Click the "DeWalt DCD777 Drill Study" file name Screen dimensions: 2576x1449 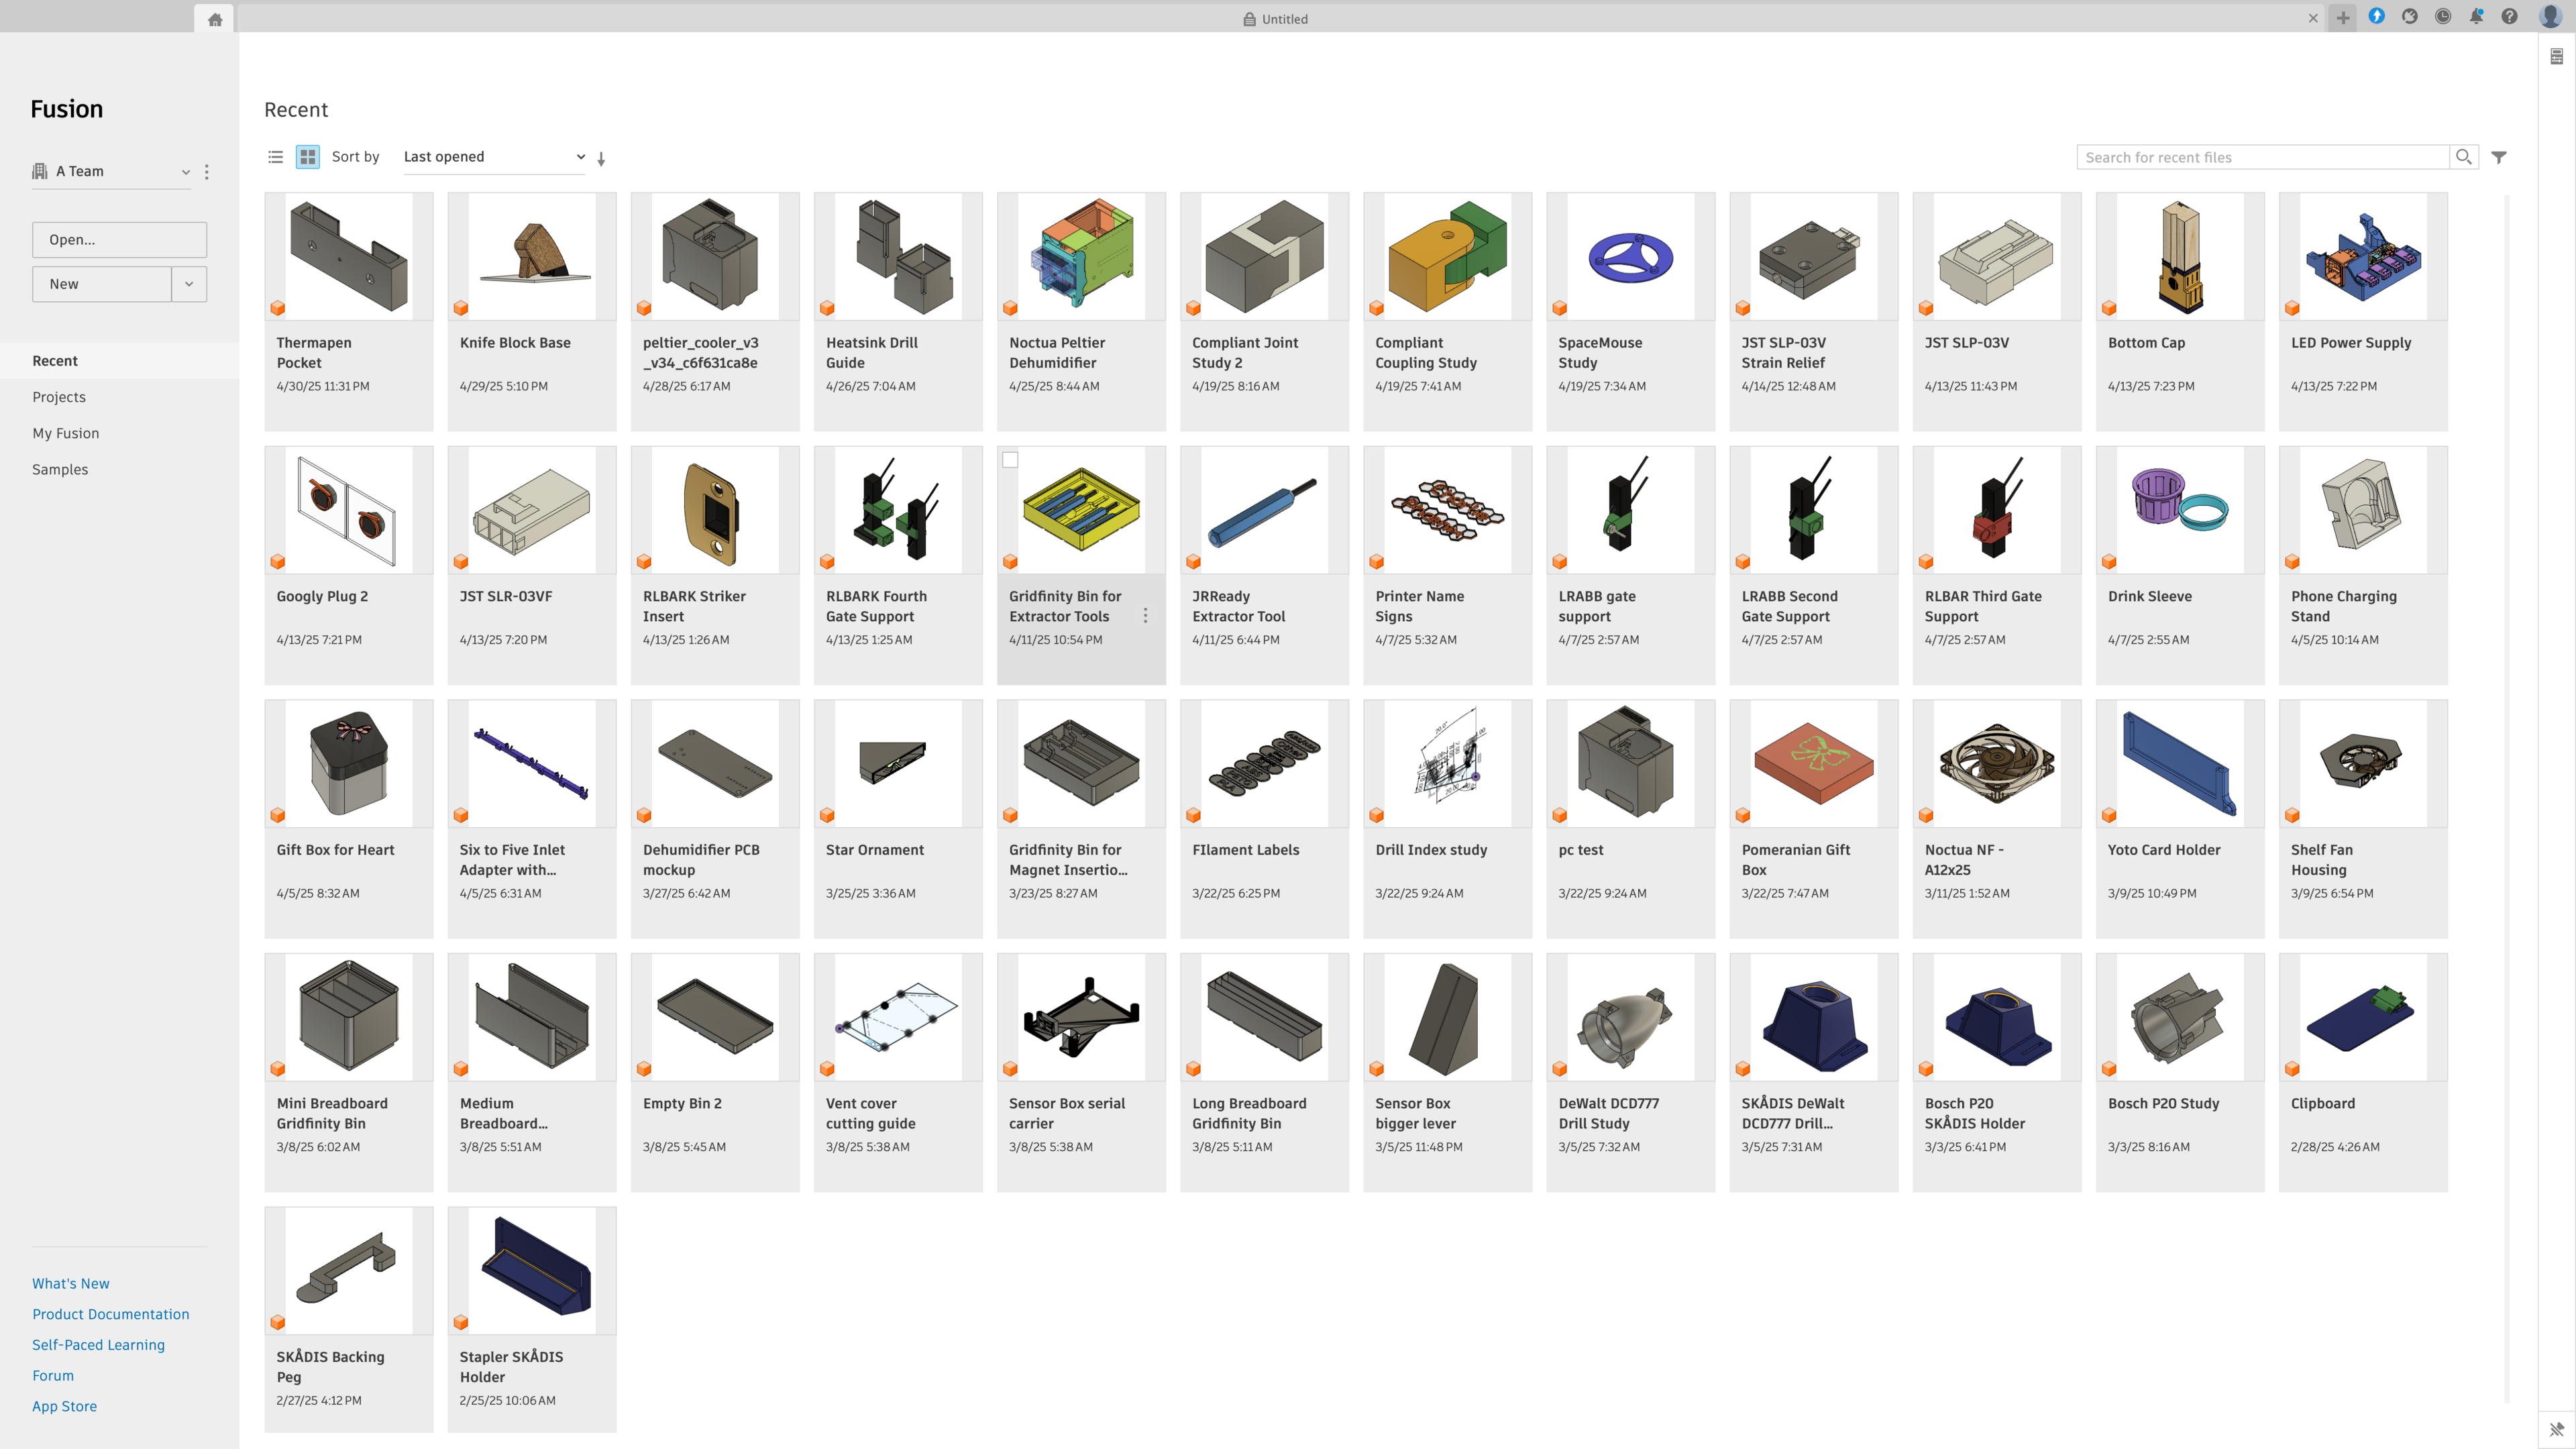[x=1608, y=1113]
